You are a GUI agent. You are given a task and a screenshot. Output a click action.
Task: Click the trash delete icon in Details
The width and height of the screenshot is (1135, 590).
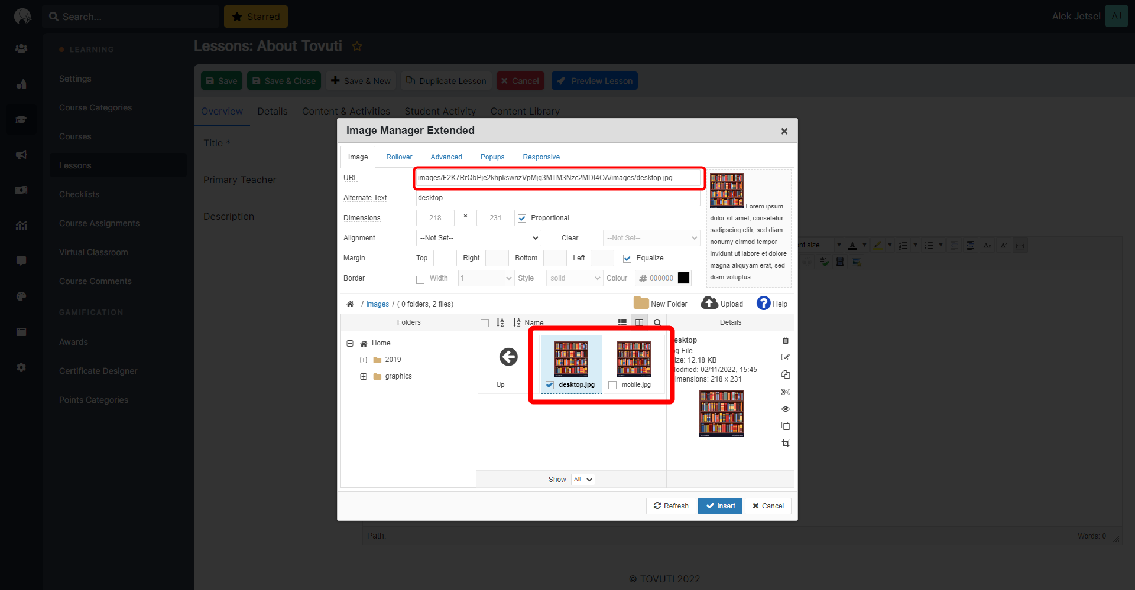786,340
